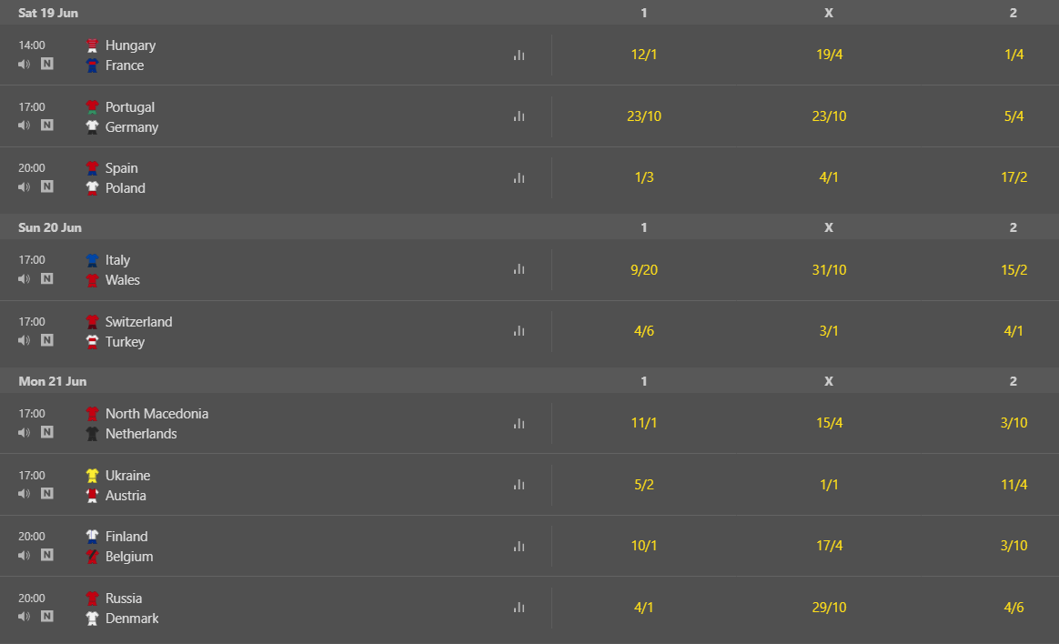Viewport: 1059px width, 644px height.
Task: Select Poland win odds 17/2
Action: click(x=1014, y=177)
